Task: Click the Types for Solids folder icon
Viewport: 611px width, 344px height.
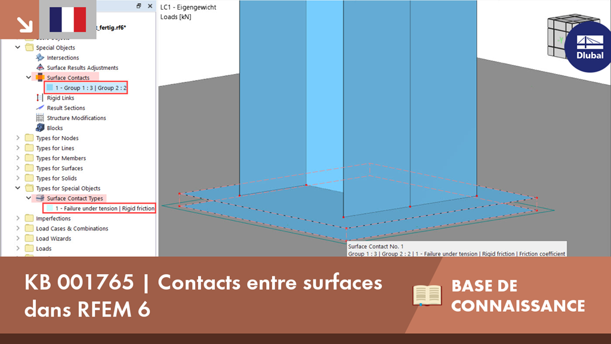Action: pyautogui.click(x=29, y=178)
